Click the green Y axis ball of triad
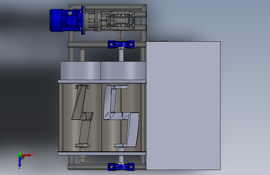Viewport: 270px width, 175px height. (20, 155)
